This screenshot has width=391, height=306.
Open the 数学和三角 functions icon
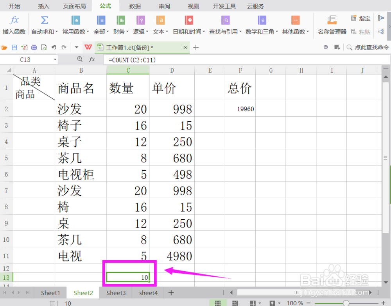point(262,20)
